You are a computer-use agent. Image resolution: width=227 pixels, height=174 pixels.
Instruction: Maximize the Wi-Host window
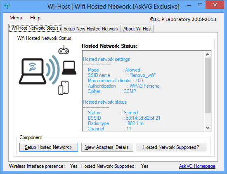[x=200, y=5]
